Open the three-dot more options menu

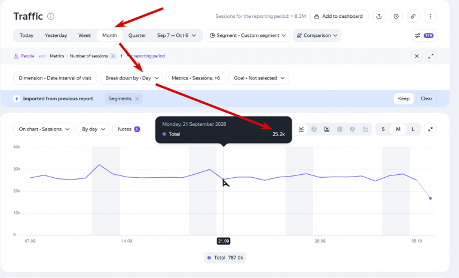coord(430,16)
